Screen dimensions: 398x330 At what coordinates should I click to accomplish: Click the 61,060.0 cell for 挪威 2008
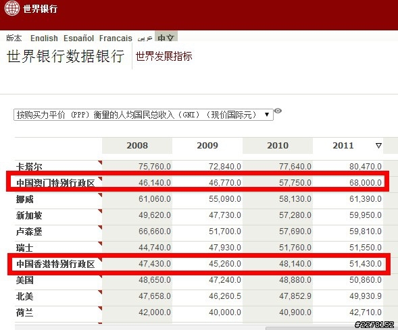click(155, 199)
